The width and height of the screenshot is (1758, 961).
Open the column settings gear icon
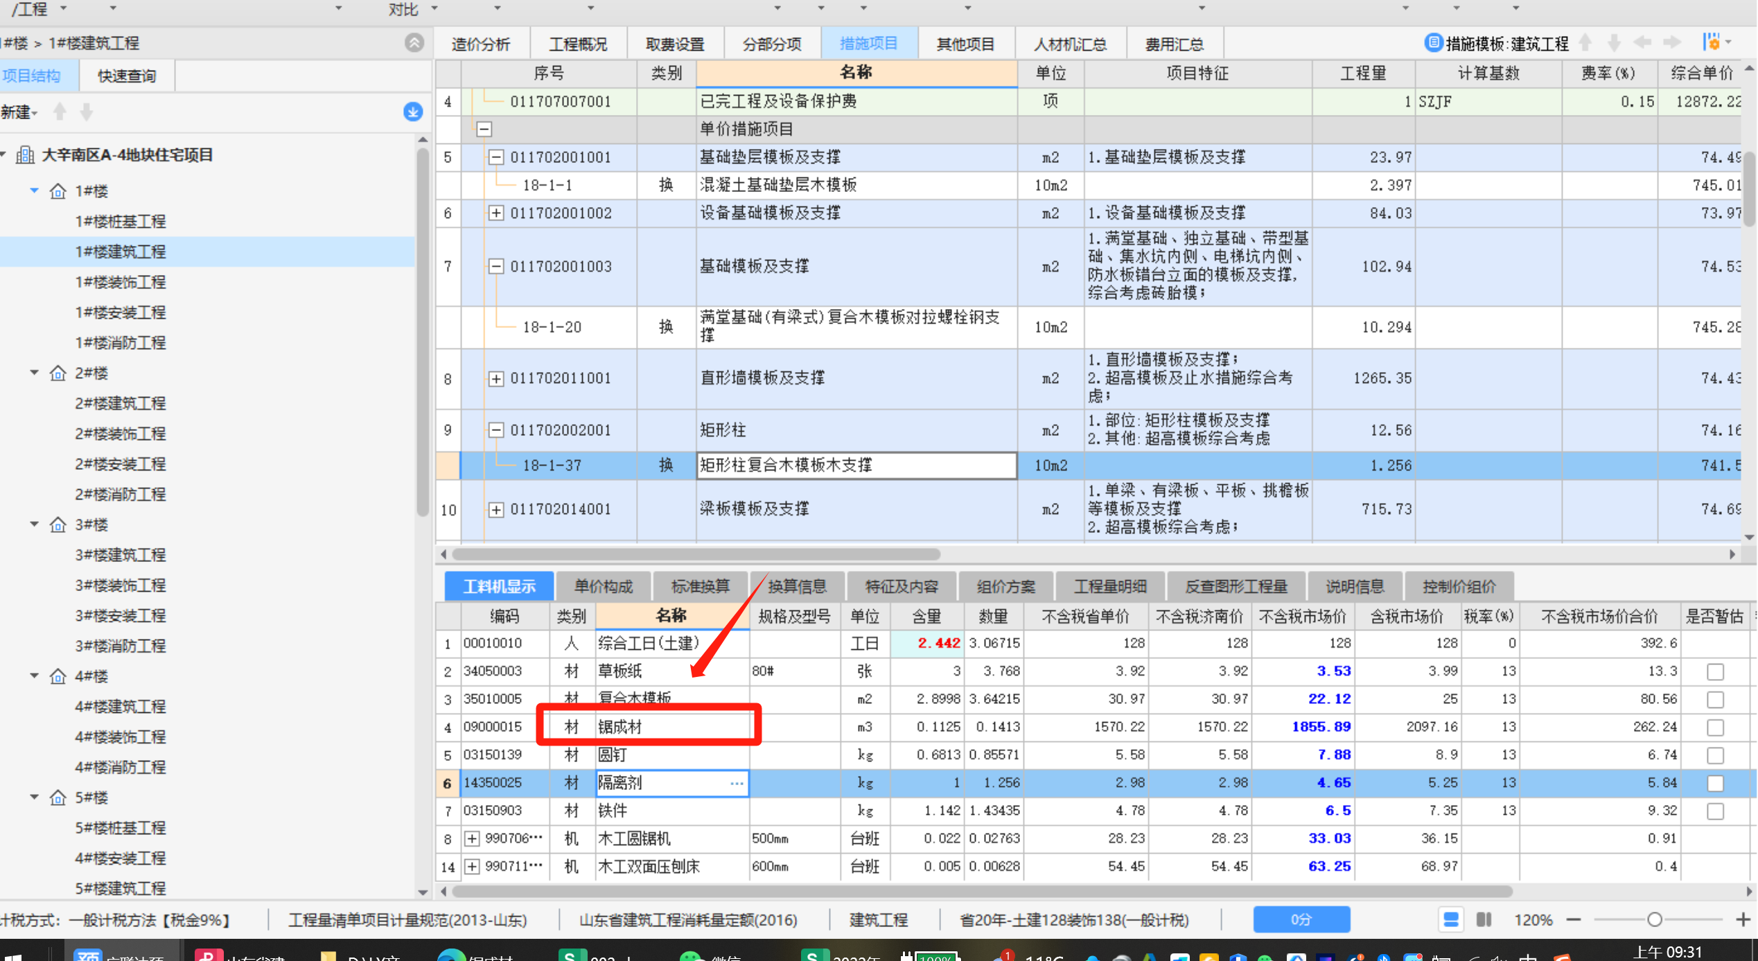1712,42
